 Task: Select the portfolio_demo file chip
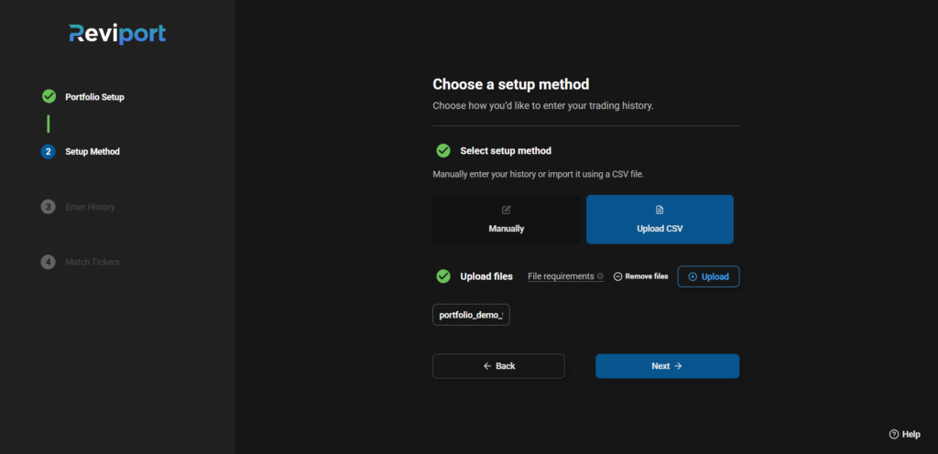pos(471,315)
